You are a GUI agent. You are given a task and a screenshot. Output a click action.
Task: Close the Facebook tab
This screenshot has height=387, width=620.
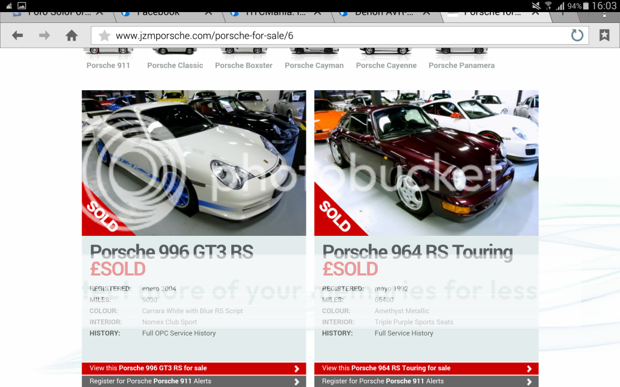[208, 12]
